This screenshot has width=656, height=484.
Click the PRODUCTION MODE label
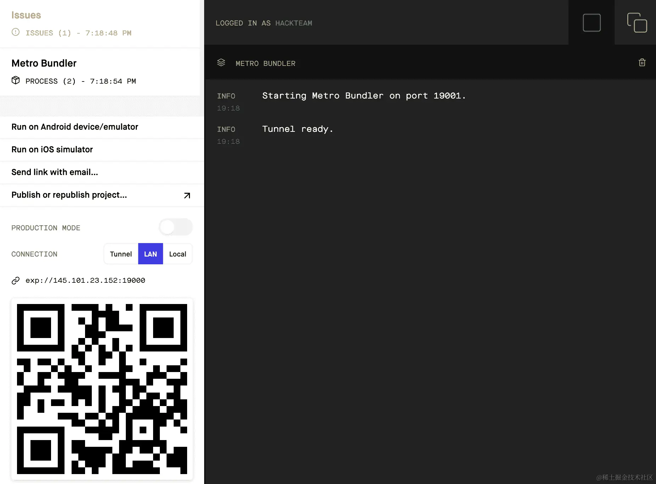tap(46, 228)
